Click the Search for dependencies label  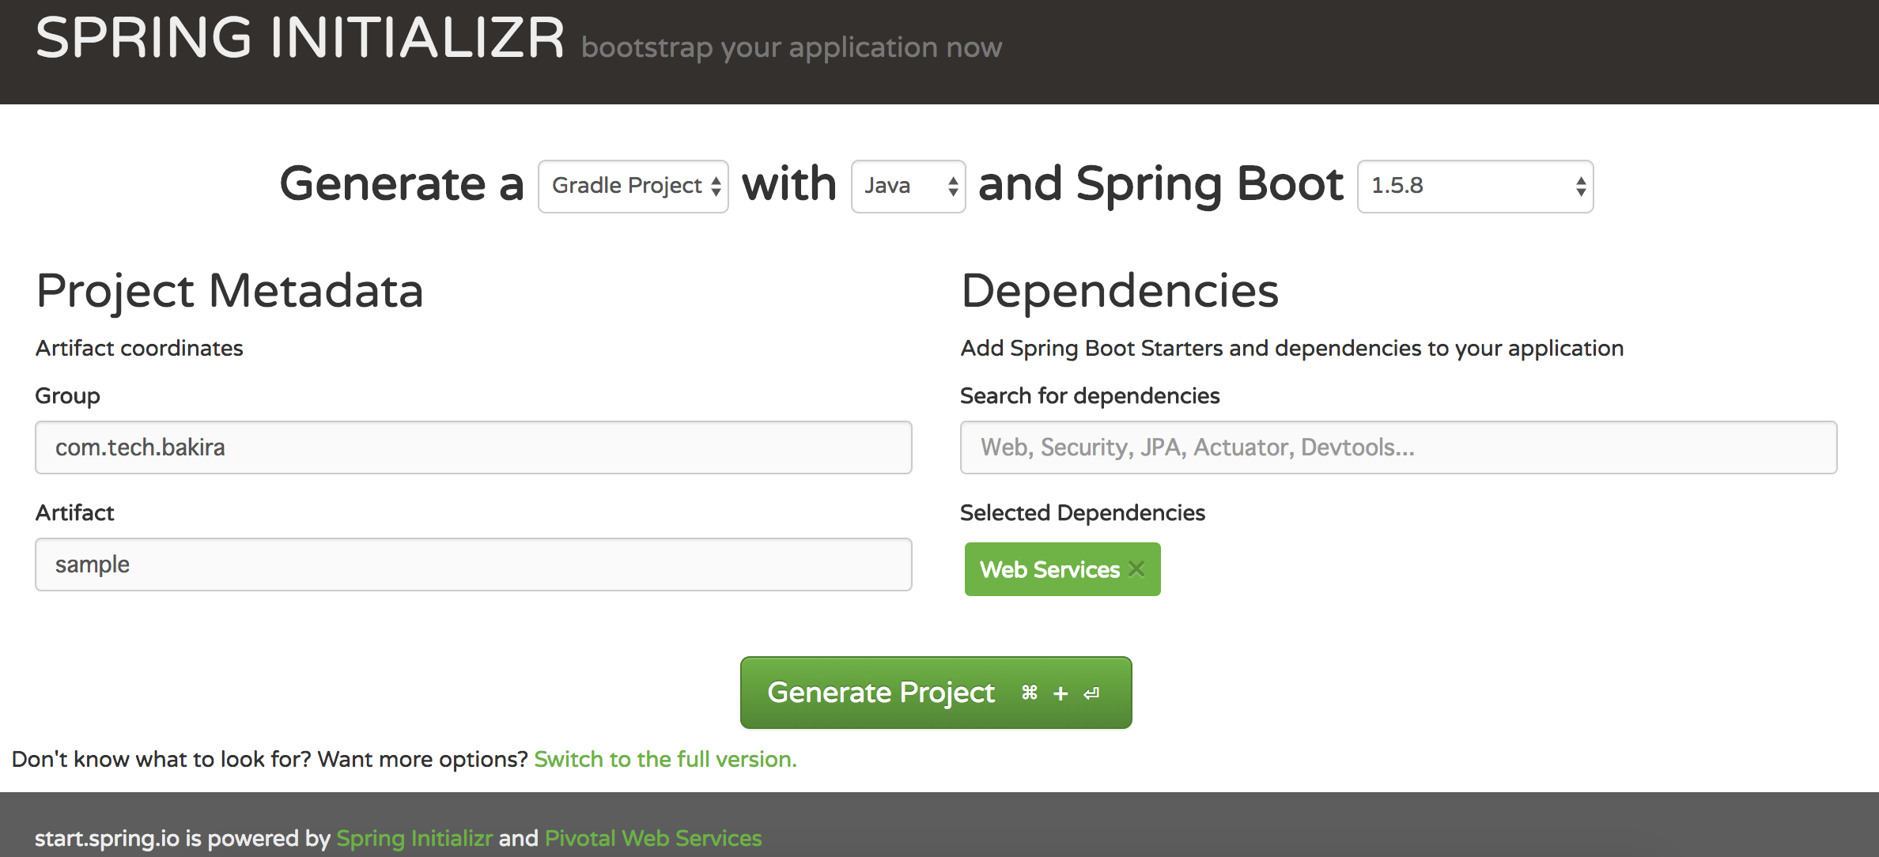coord(1090,395)
